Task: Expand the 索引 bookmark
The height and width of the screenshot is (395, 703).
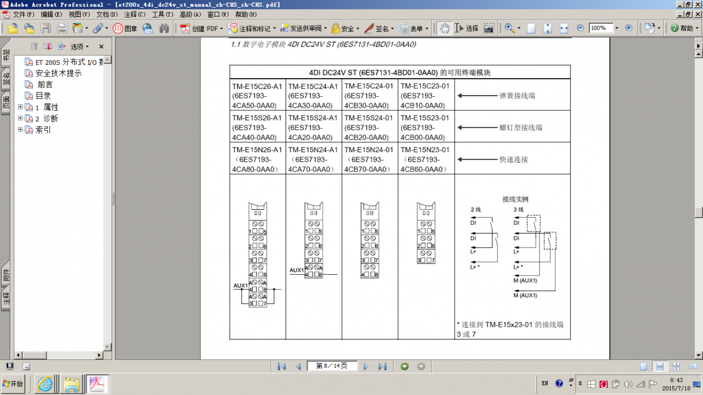Action: (20, 130)
